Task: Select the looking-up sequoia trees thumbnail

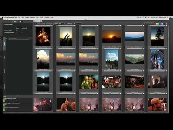Action: pyautogui.click(x=158, y=59)
